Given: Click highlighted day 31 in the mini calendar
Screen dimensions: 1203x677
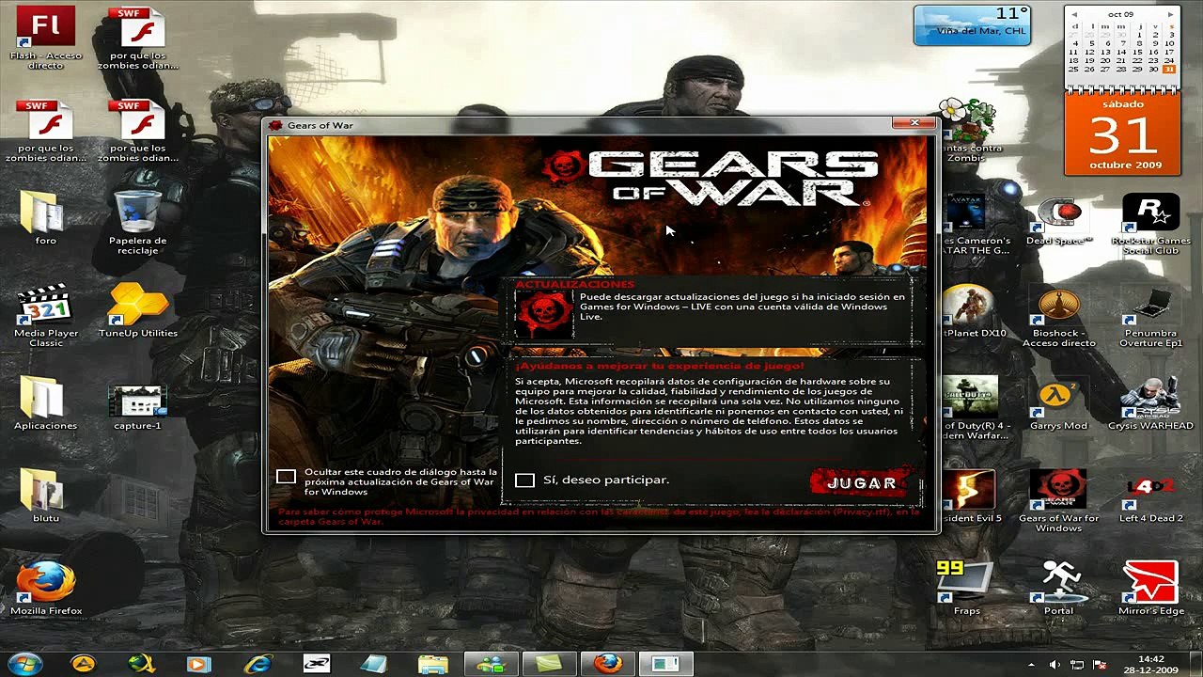Looking at the screenshot, I should point(1169,69).
